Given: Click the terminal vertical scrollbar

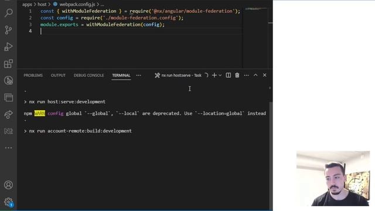Looking at the screenshot, I should (x=271, y=155).
